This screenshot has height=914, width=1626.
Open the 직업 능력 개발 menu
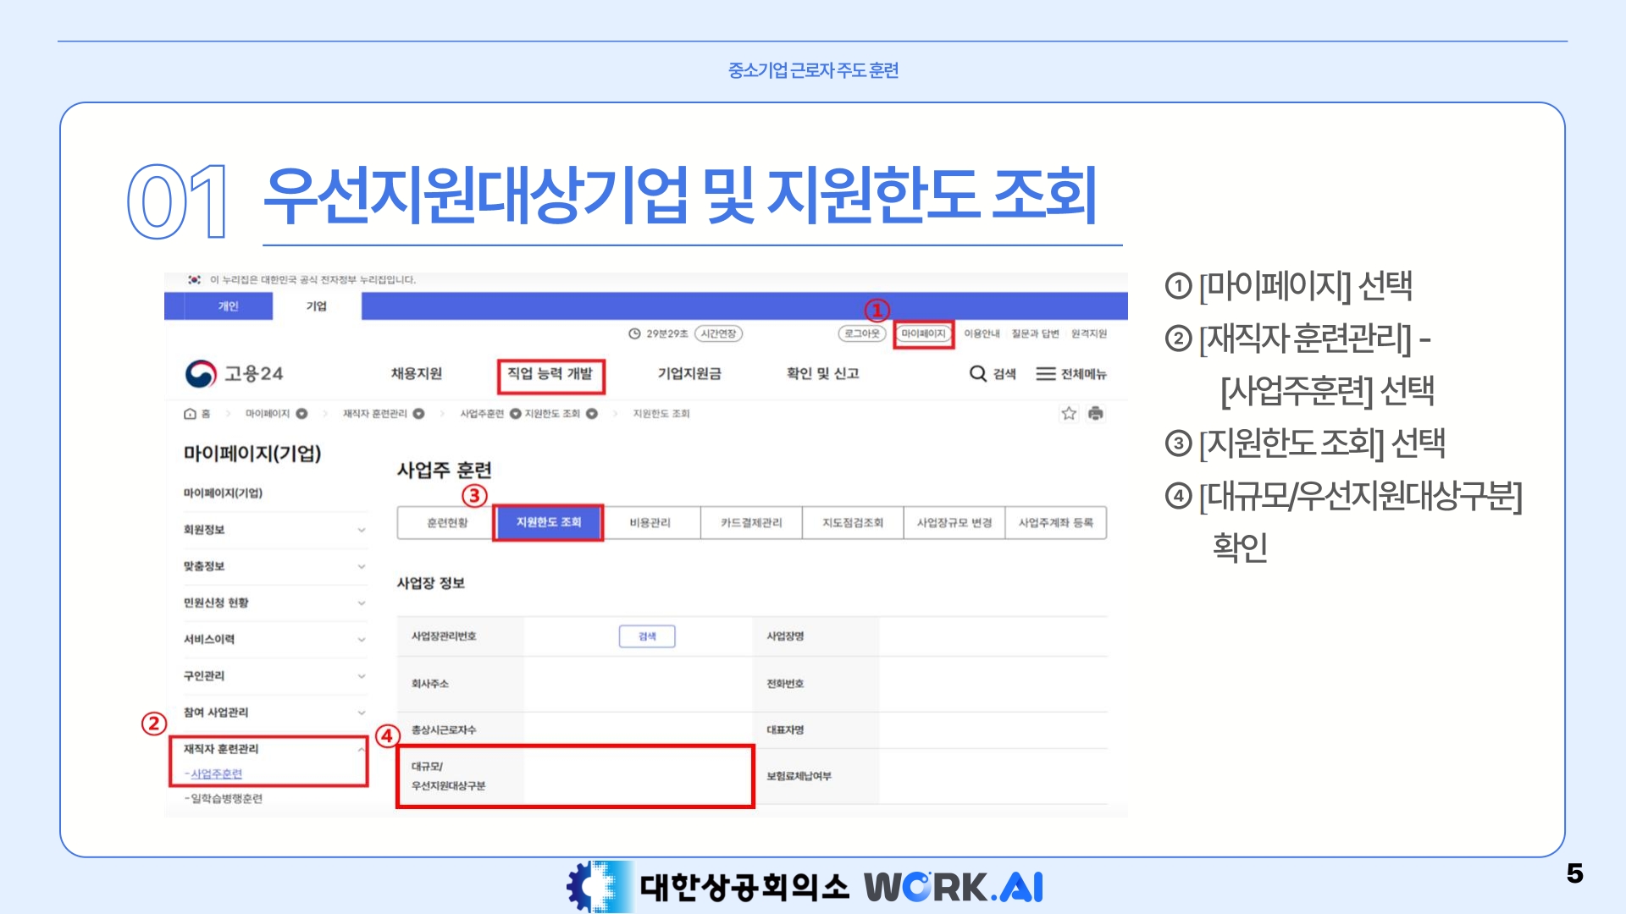550,374
